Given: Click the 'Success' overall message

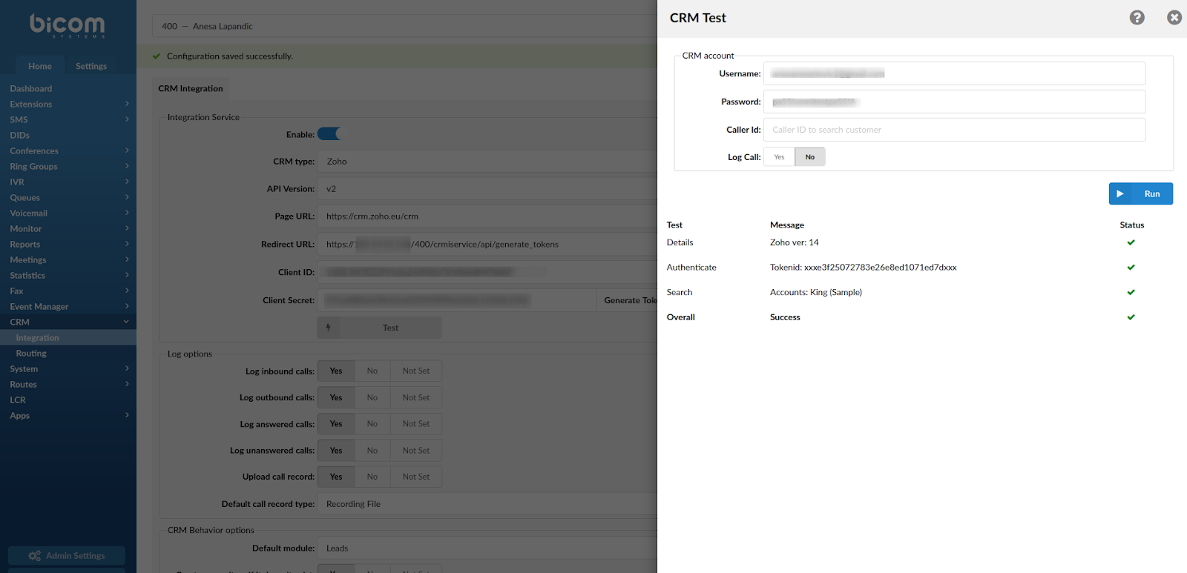Looking at the screenshot, I should 785,317.
